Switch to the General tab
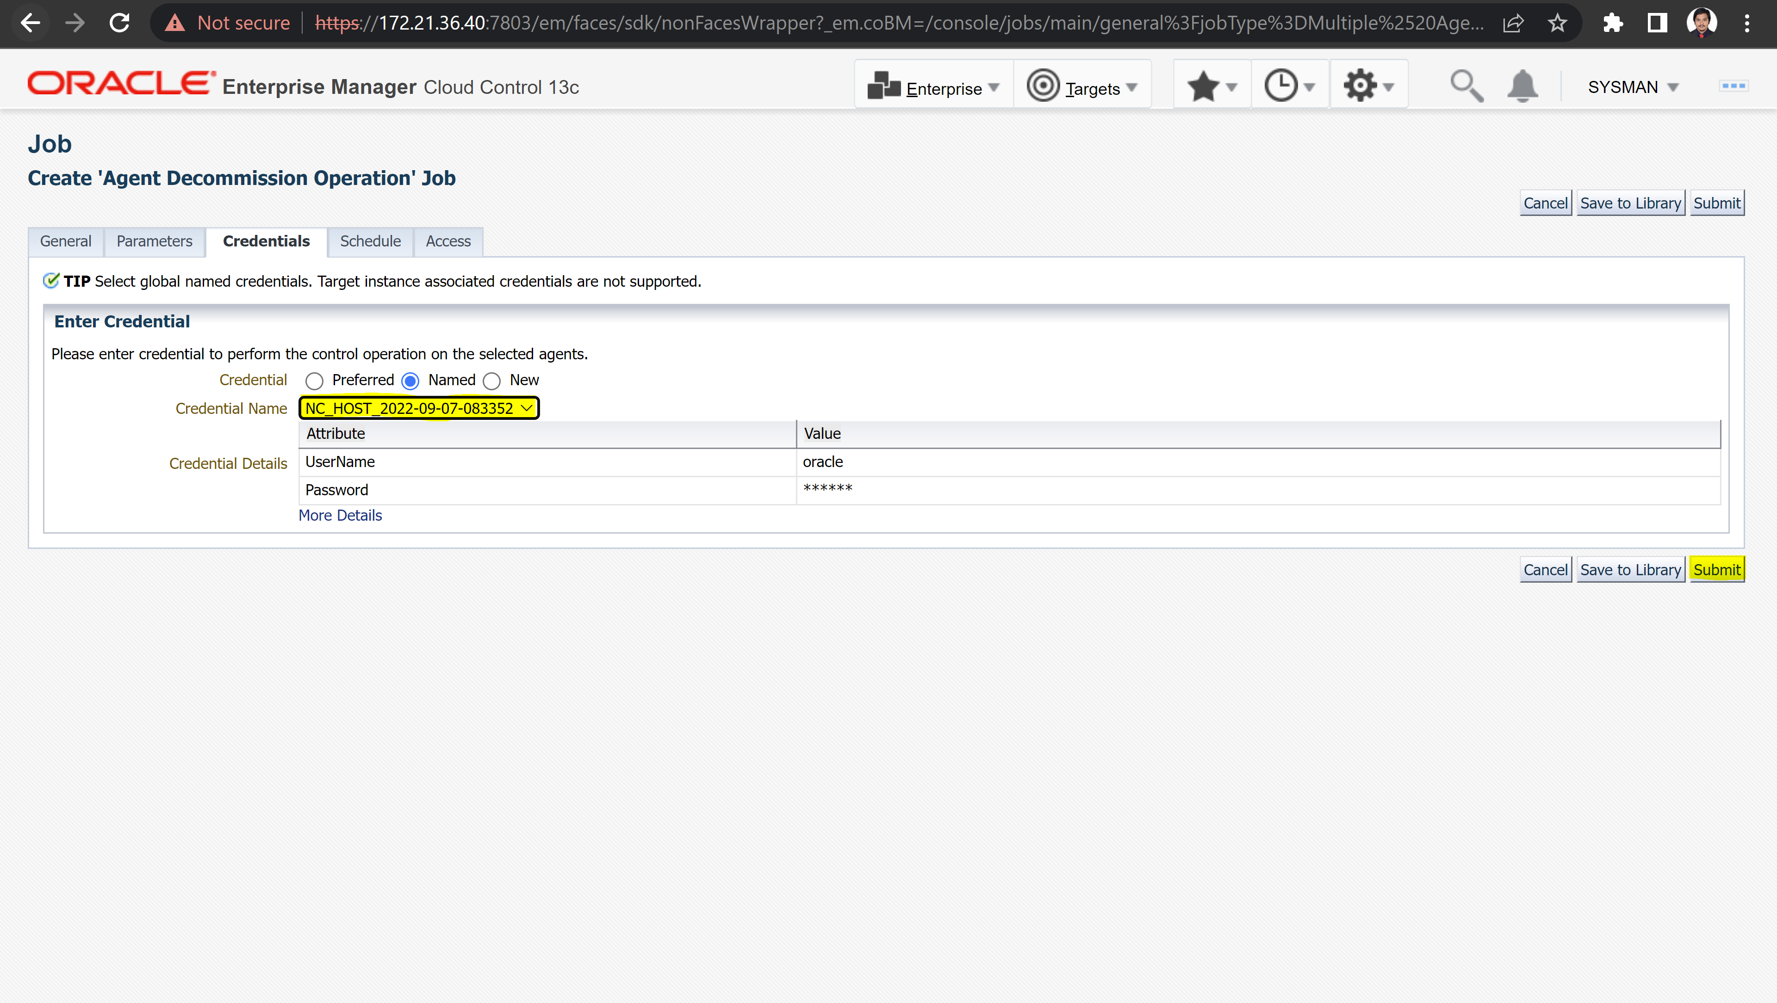The image size is (1777, 1003). [x=66, y=242]
